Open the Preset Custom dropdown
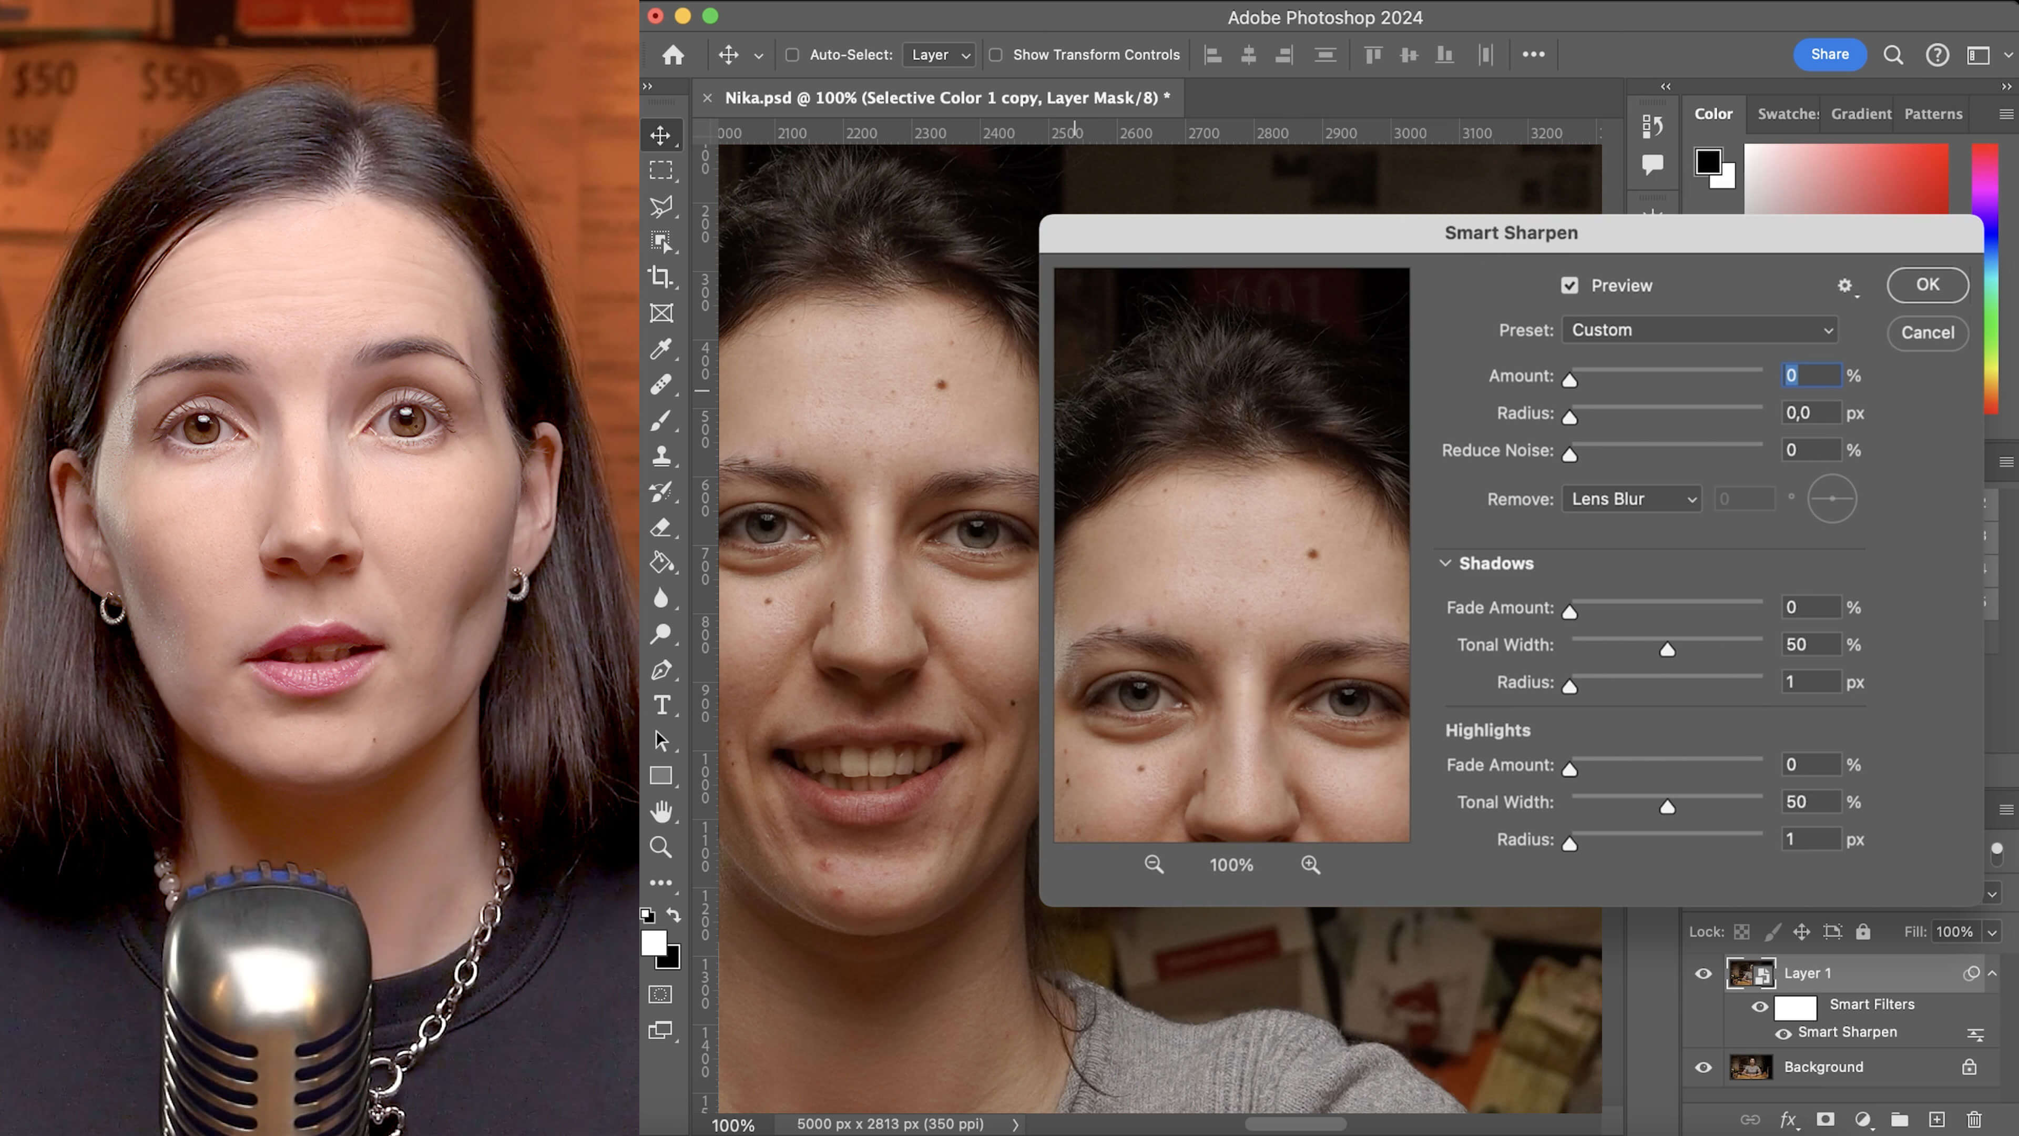 1699,330
